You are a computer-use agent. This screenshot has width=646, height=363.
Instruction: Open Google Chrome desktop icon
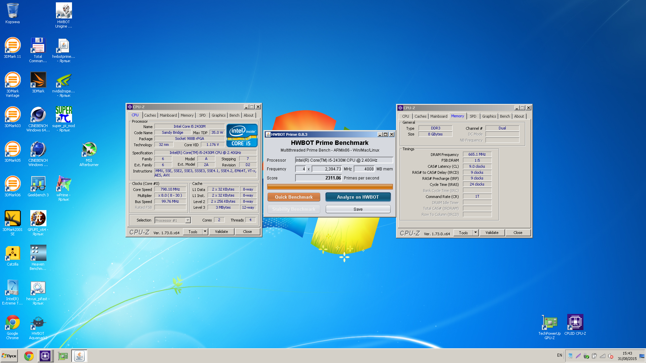point(12,327)
